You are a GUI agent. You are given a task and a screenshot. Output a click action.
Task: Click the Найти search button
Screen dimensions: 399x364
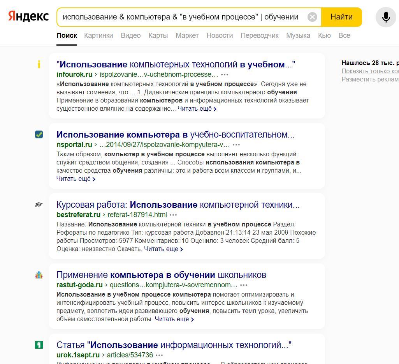(x=341, y=17)
